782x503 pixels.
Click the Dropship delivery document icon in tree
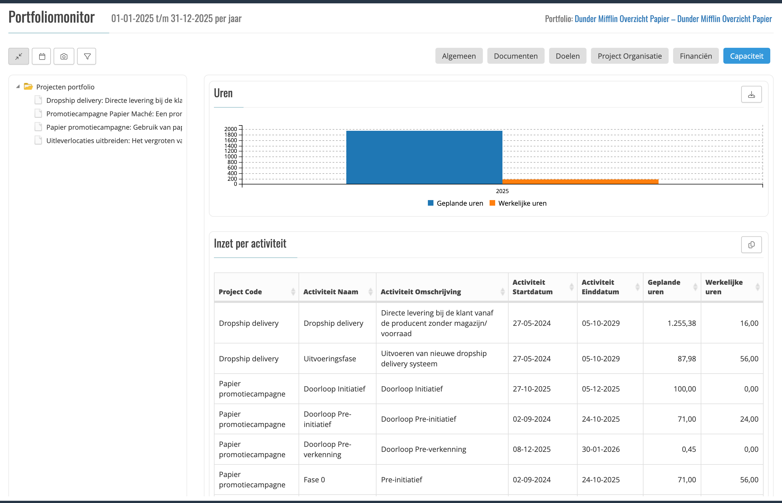38,100
